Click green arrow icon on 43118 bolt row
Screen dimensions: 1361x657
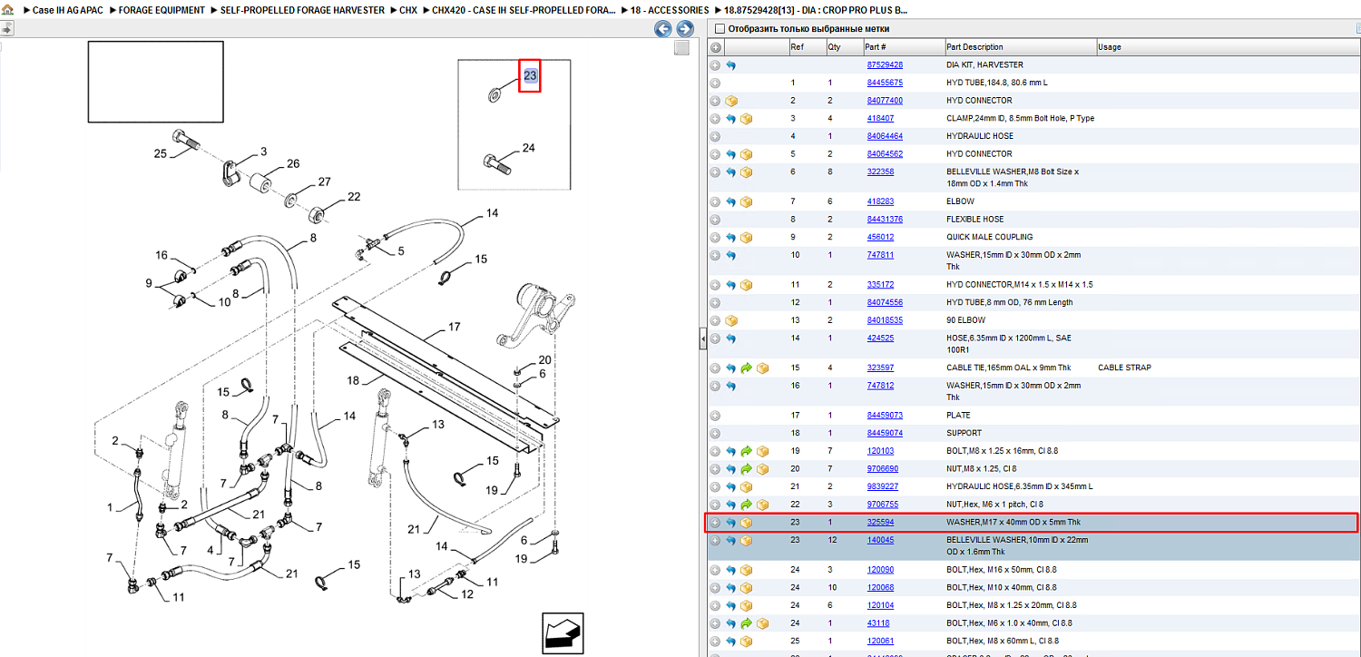click(x=747, y=623)
